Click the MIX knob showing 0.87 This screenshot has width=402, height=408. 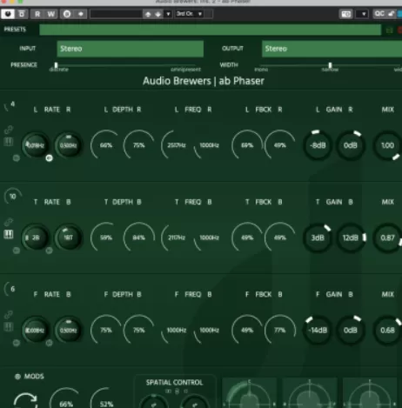coord(387,237)
